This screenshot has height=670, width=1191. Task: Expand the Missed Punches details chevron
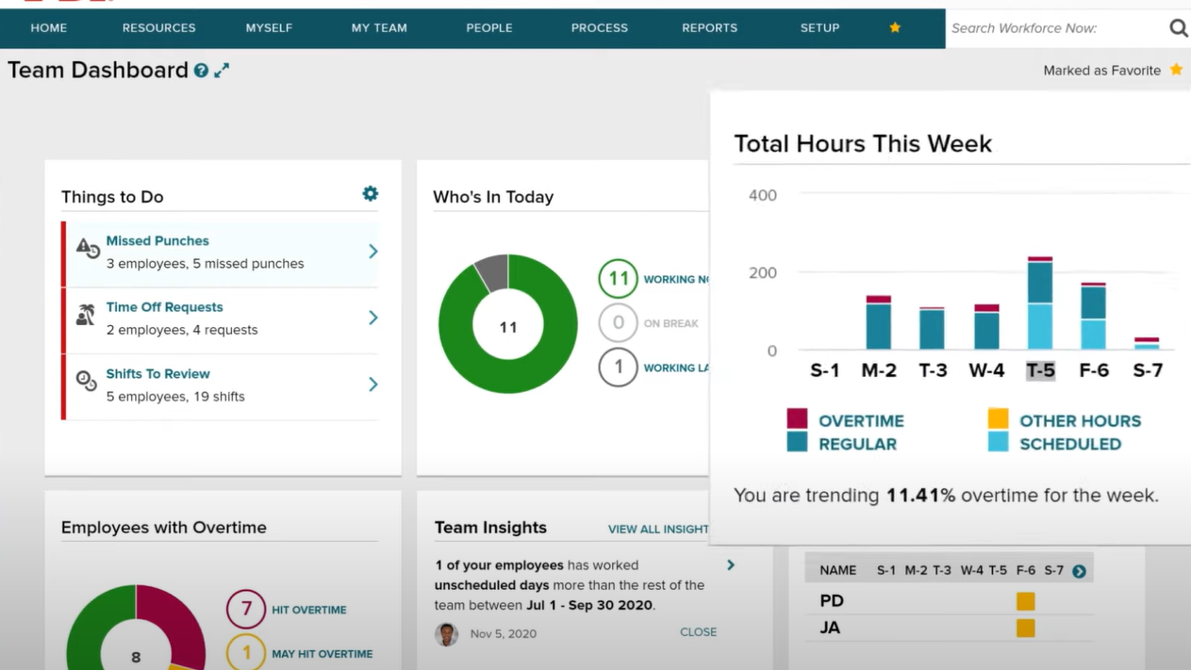pos(372,252)
